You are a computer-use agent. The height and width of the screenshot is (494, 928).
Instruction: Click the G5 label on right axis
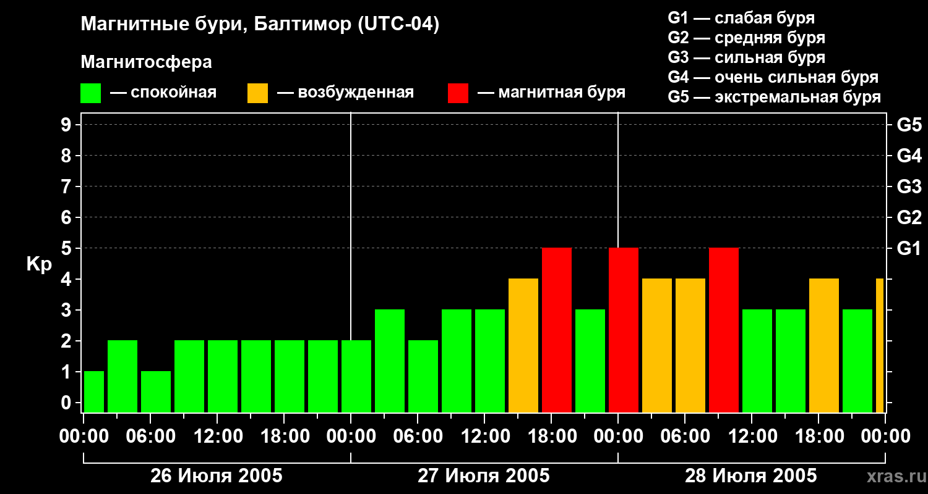tap(909, 125)
